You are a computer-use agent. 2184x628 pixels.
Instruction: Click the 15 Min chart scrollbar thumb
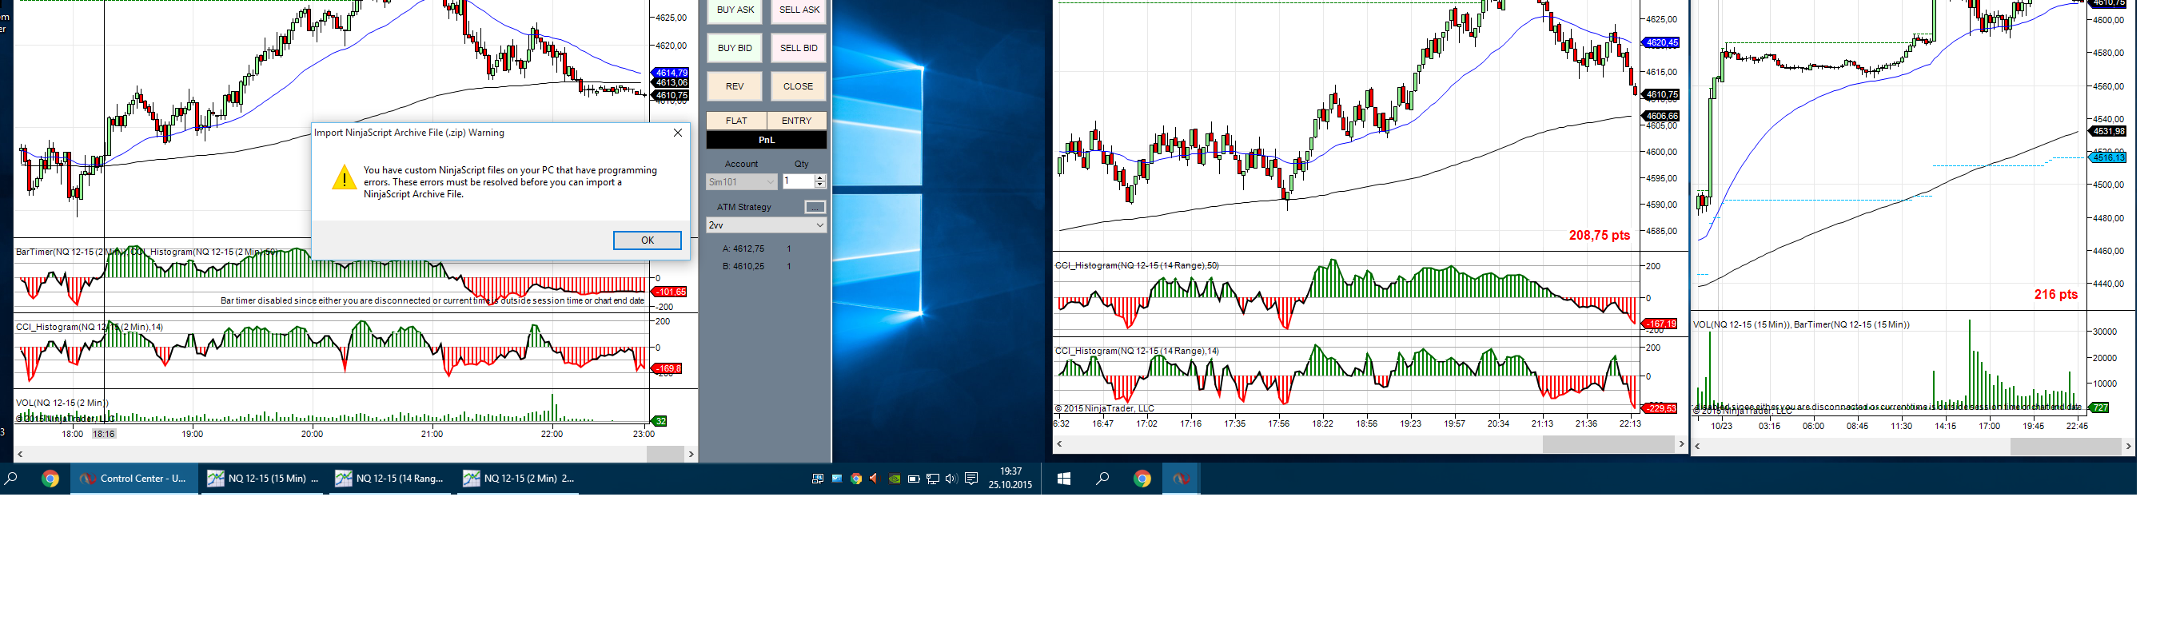pyautogui.click(x=2066, y=446)
